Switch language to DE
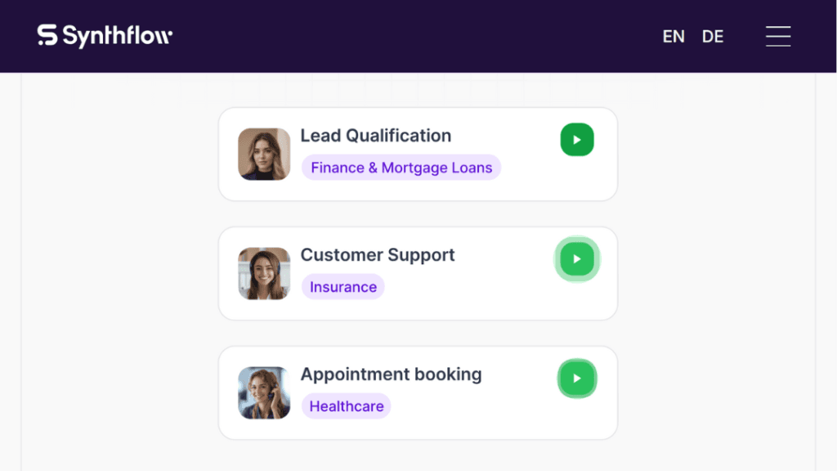837x471 pixels. [x=713, y=36]
